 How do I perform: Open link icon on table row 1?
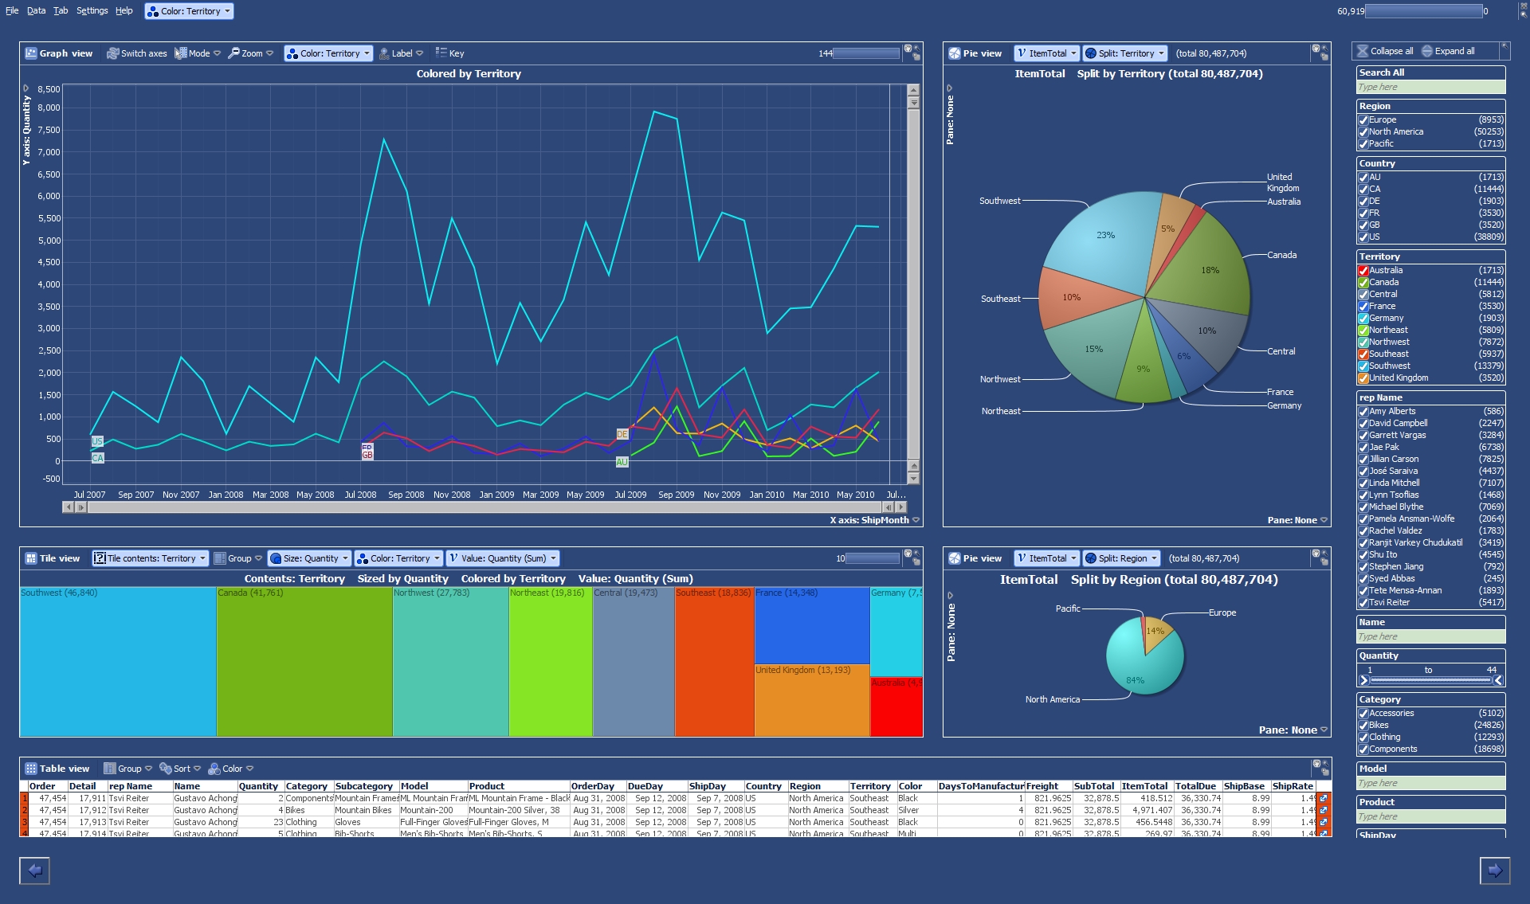point(1324,798)
